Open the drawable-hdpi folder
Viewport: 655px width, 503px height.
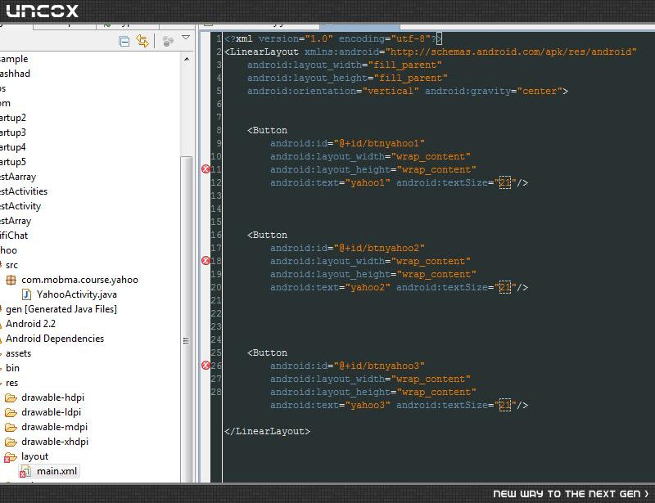pos(52,397)
